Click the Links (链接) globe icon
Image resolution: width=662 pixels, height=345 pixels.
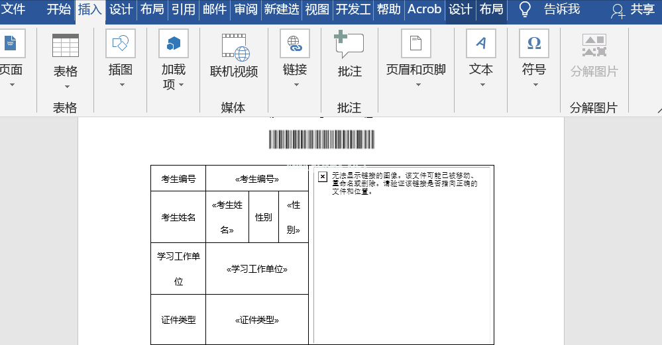[x=295, y=44]
